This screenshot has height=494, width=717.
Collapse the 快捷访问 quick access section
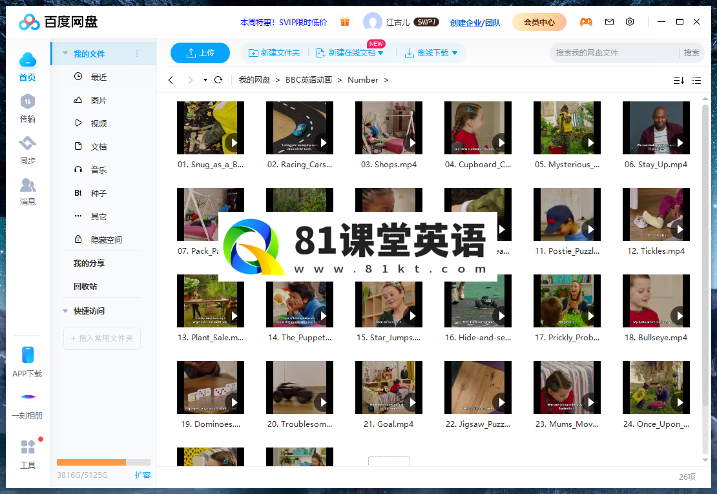pyautogui.click(x=65, y=311)
